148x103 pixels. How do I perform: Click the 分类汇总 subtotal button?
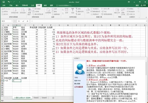point(131,14)
